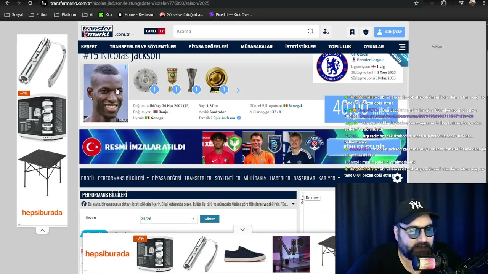This screenshot has width=488, height=274.
Task: Click the GİRİŞ YAP login button
Action: 390,32
